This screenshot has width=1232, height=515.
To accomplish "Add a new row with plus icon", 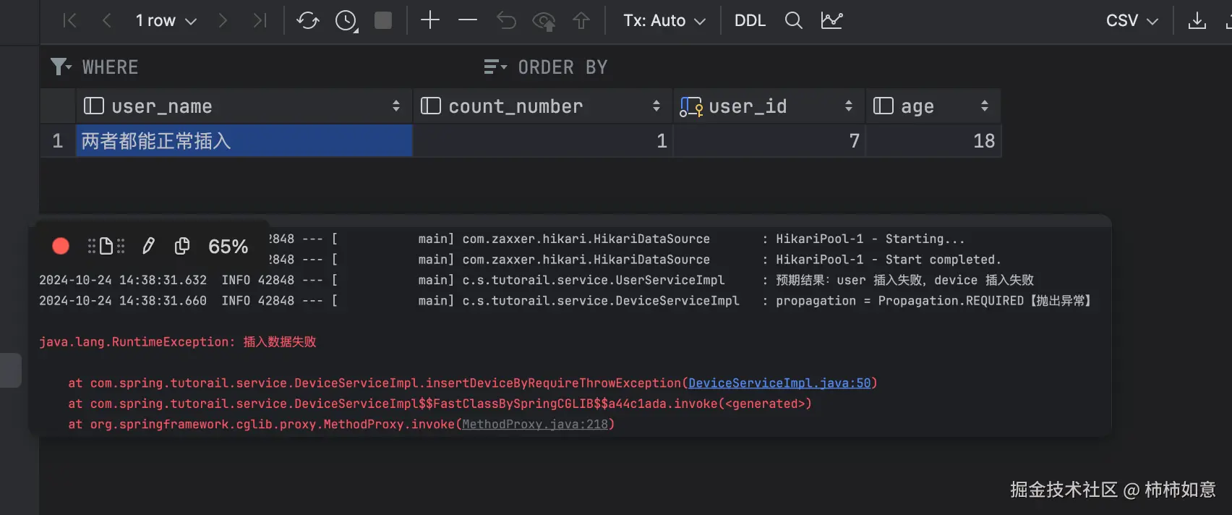I will 430,20.
